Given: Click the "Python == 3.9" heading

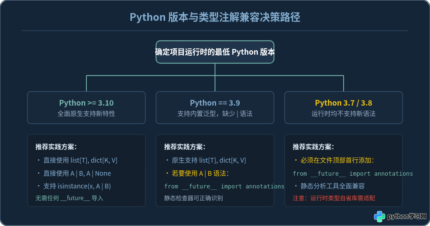Looking at the screenshot, I should point(215,103).
